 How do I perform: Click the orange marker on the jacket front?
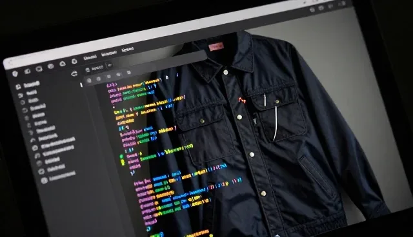click(x=242, y=100)
